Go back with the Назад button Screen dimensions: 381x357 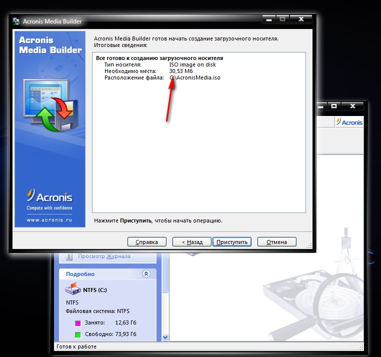click(191, 242)
